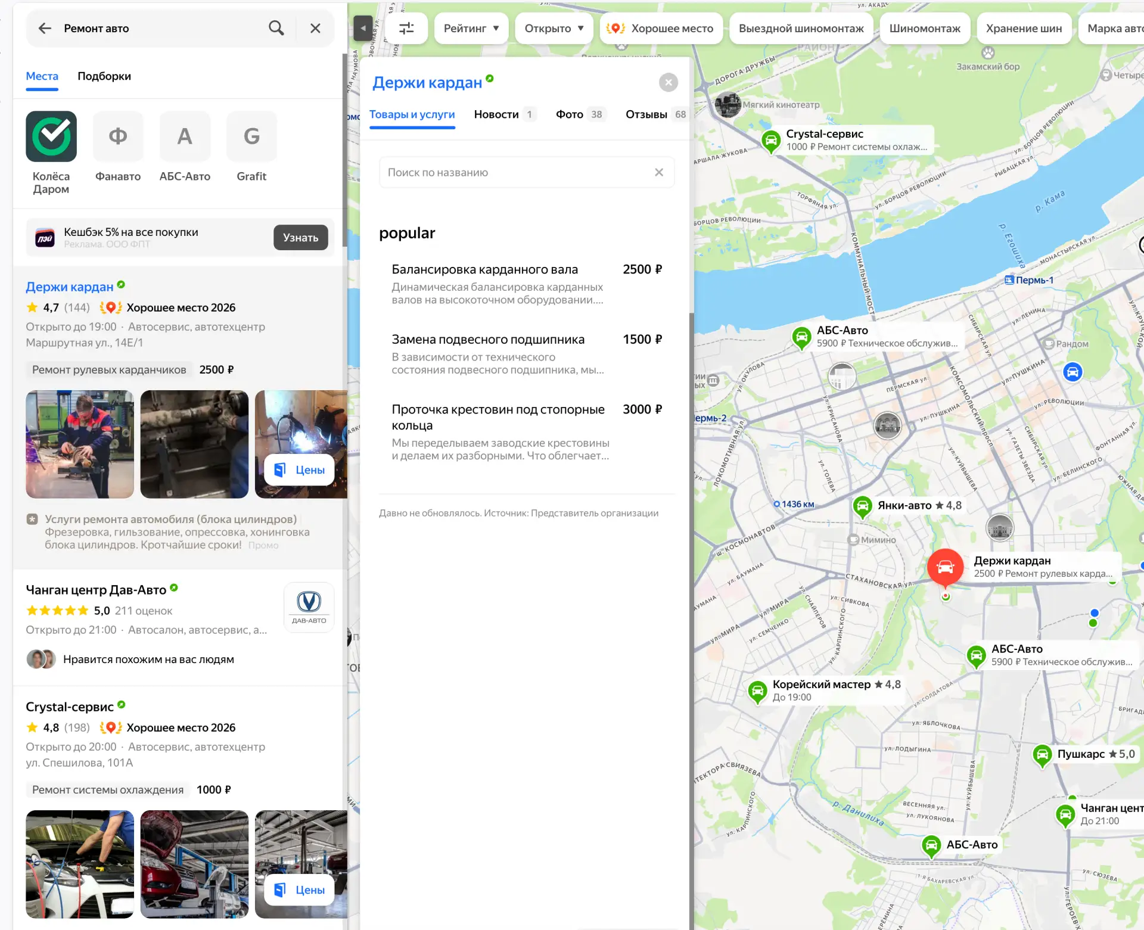Screen dimensions: 1144x930
Task: Toggle the Марка авто filter chip
Action: [1112, 28]
